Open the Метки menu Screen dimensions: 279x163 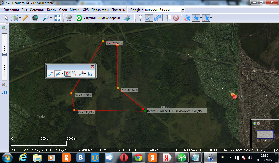tap(74, 10)
